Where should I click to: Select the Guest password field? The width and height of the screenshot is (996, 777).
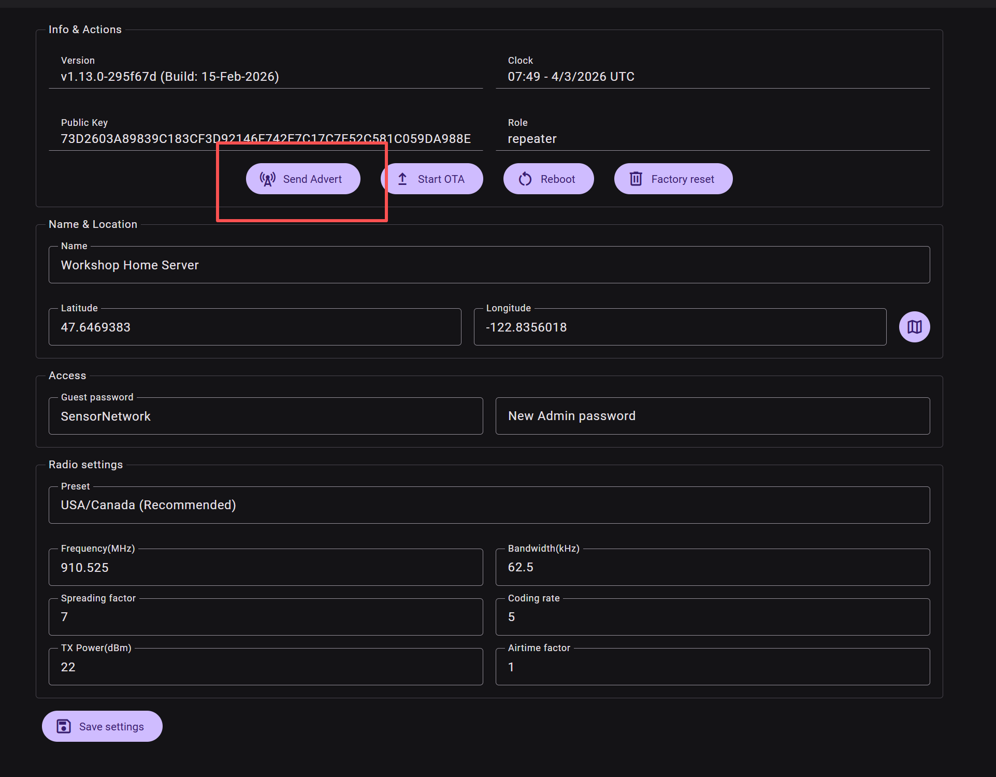pos(265,416)
